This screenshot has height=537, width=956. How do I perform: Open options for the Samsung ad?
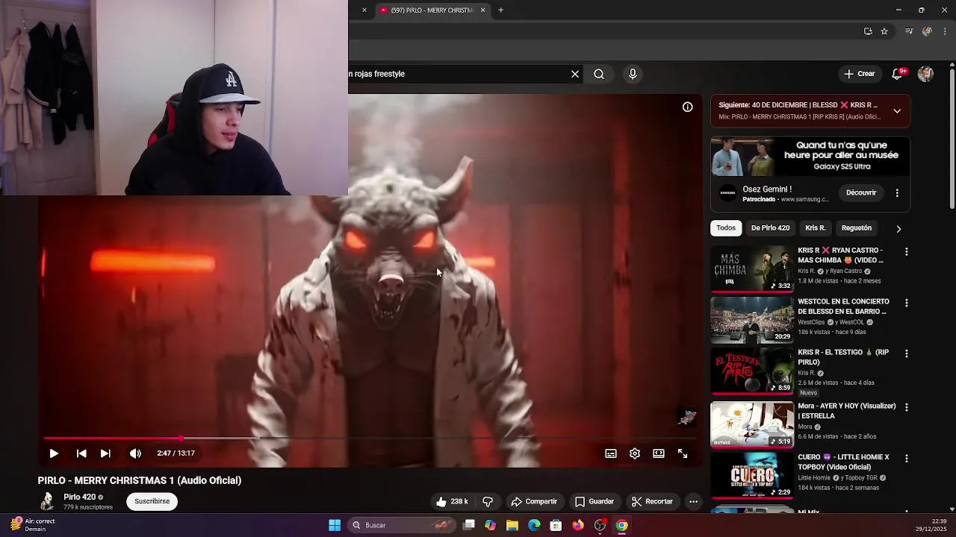(x=897, y=192)
